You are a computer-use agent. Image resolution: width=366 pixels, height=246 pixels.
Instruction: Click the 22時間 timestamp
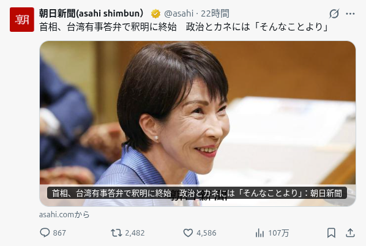[x=215, y=13]
